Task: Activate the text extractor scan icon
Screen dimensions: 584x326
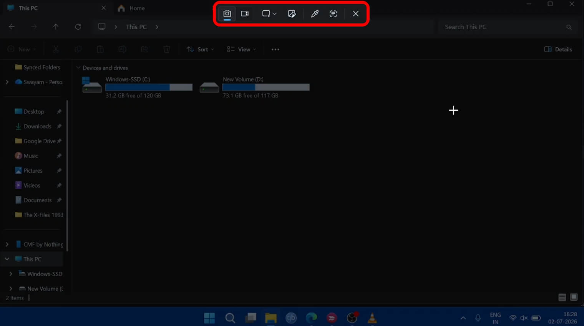Action: 333,13
